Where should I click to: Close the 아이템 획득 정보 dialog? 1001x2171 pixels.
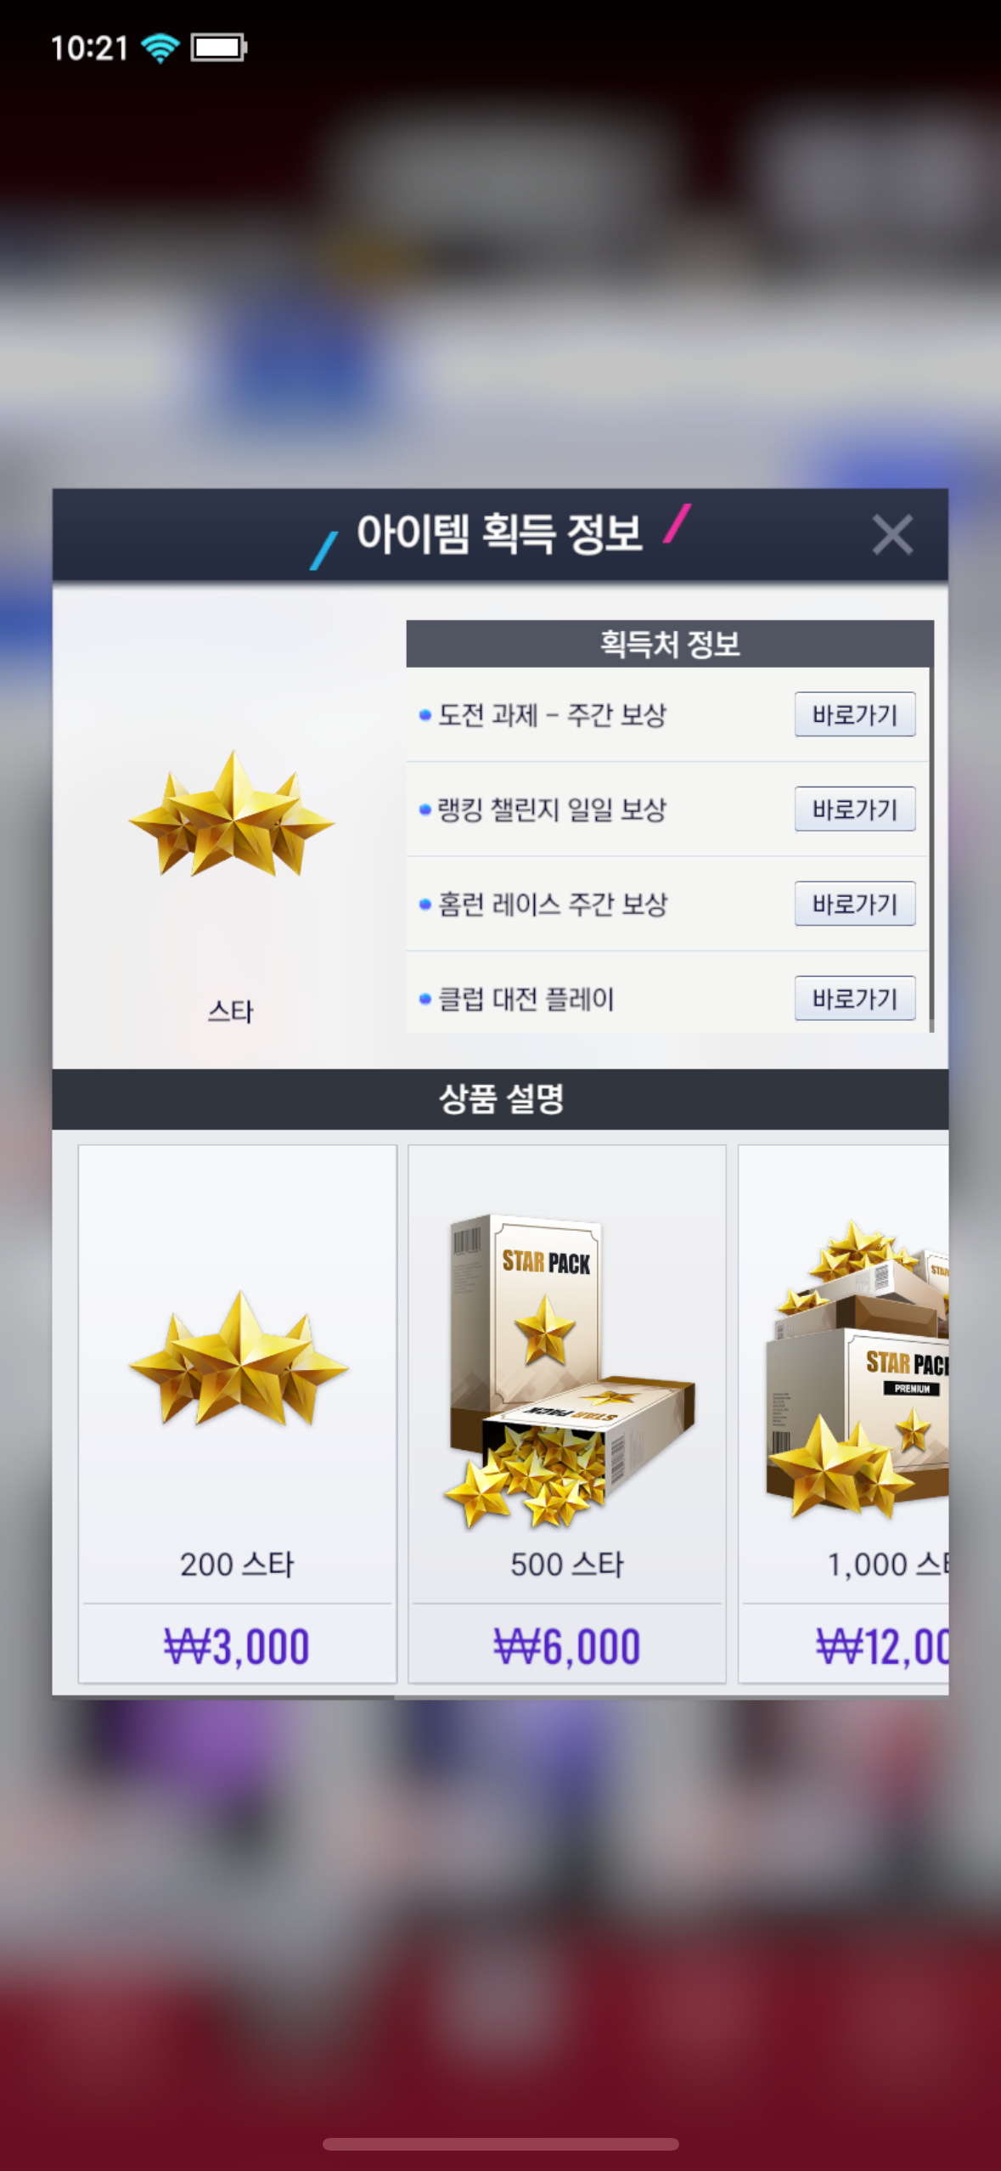pyautogui.click(x=891, y=535)
